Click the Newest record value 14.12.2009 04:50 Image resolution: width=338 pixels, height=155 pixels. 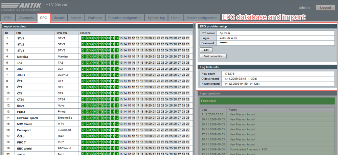(236, 84)
